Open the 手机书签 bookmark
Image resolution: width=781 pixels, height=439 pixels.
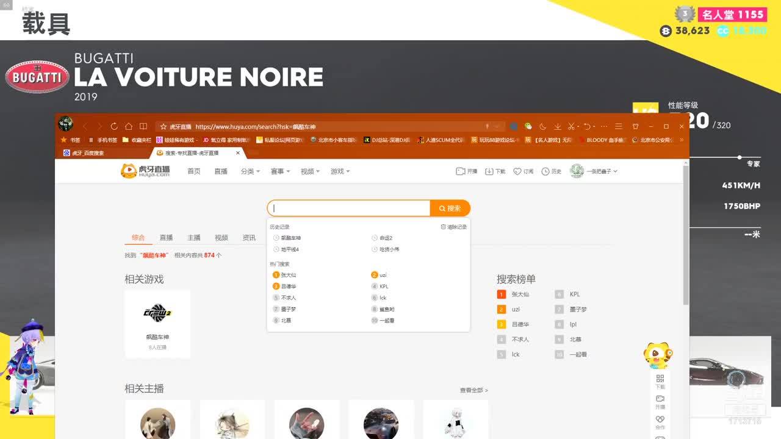pos(103,140)
